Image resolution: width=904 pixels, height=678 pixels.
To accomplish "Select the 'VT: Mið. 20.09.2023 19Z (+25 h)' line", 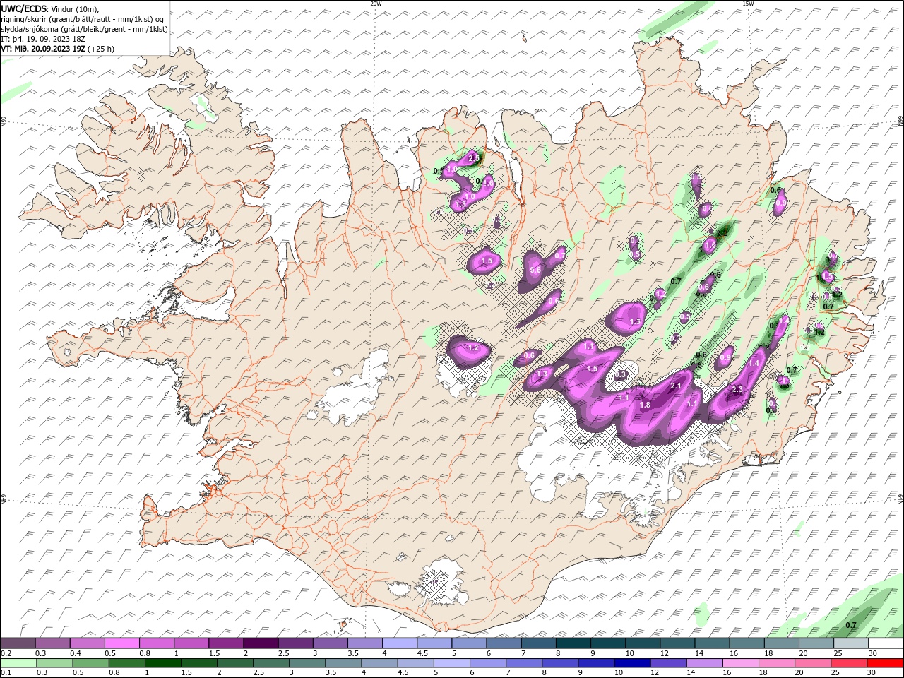I will pos(58,49).
